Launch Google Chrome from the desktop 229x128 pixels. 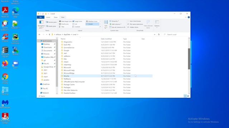point(5,78)
